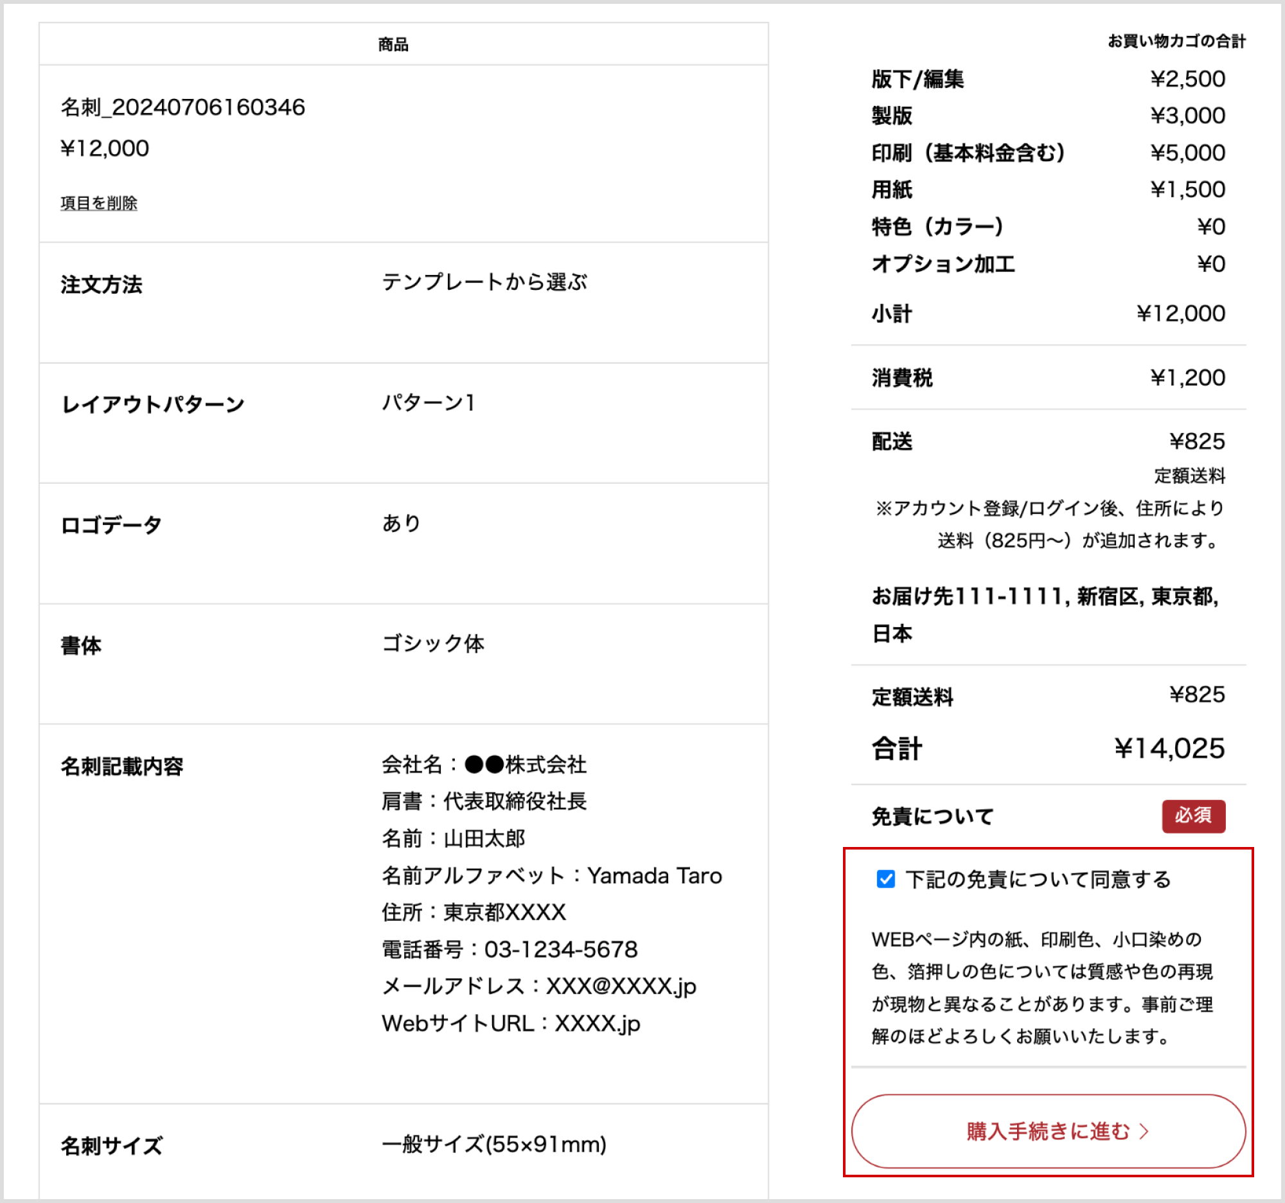Click the 肩書：代表取締役社長 line

pos(484,801)
